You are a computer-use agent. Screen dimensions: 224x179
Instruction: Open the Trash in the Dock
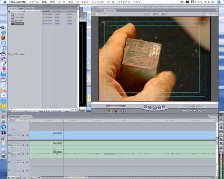[x=3, y=155]
